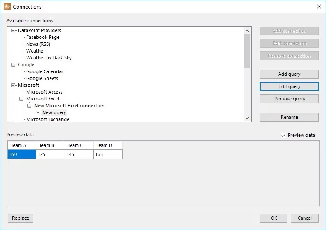Click the Replace button
The image size is (326, 230).
click(20, 218)
